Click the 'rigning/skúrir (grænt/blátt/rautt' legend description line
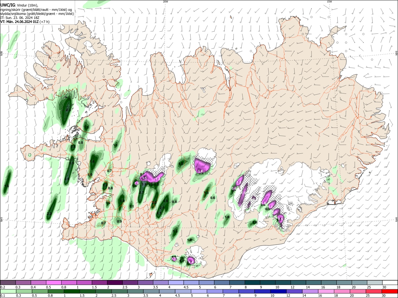 pos(36,9)
